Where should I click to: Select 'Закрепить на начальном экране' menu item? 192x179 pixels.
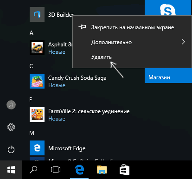(x=132, y=27)
